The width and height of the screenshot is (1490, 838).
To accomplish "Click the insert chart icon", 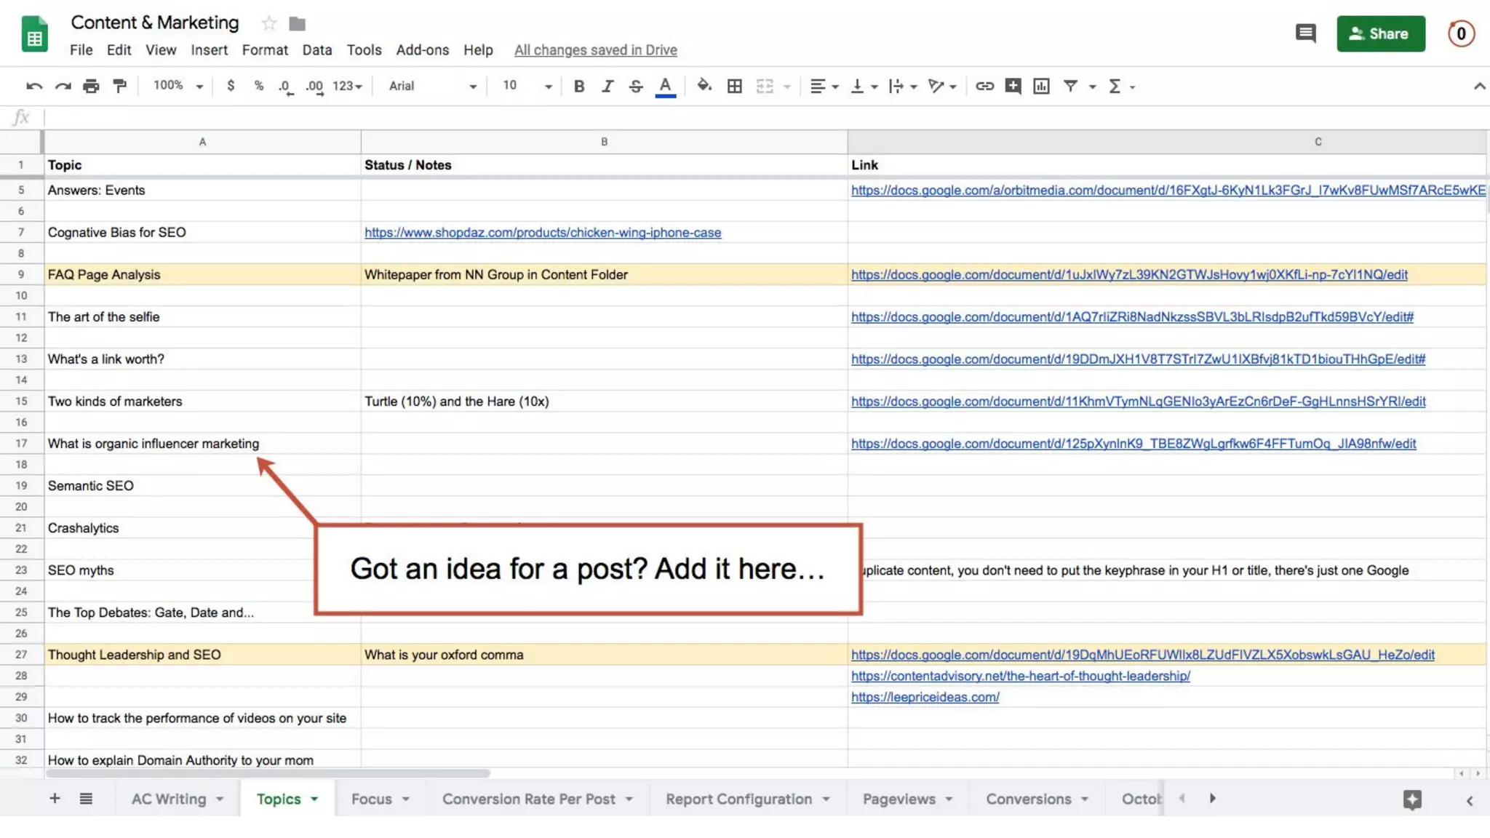I will tap(1041, 87).
